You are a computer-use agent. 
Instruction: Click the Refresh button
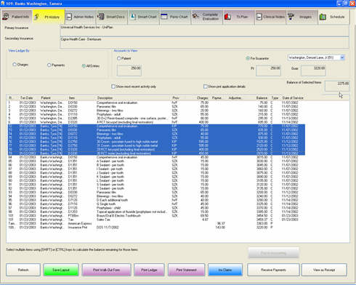(x=23, y=270)
